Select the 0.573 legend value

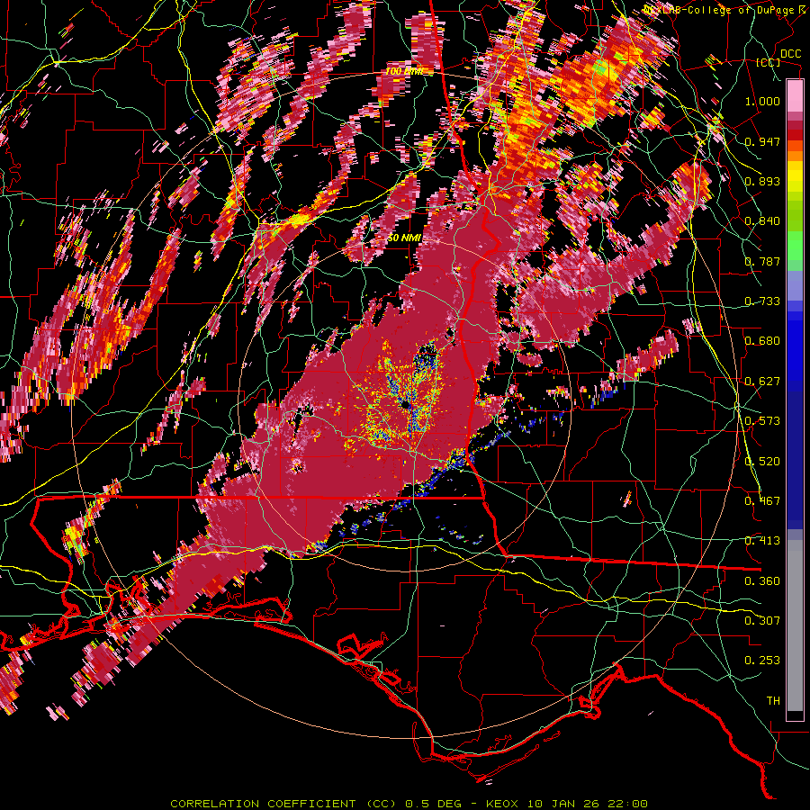(762, 421)
